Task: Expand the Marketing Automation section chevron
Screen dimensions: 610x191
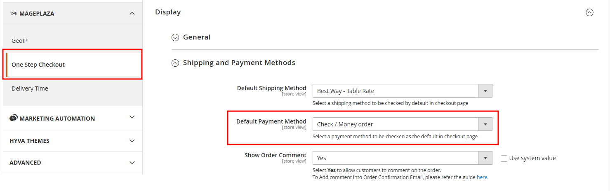Action: (132, 117)
